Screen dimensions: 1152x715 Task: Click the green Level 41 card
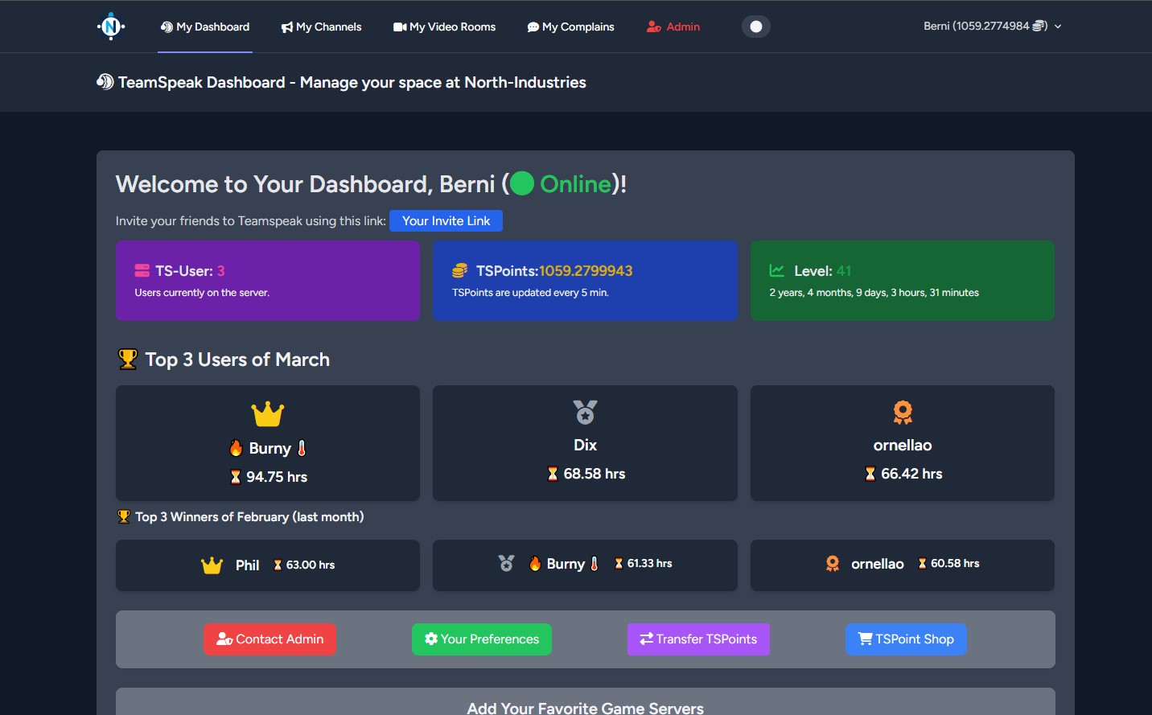pyautogui.click(x=903, y=281)
